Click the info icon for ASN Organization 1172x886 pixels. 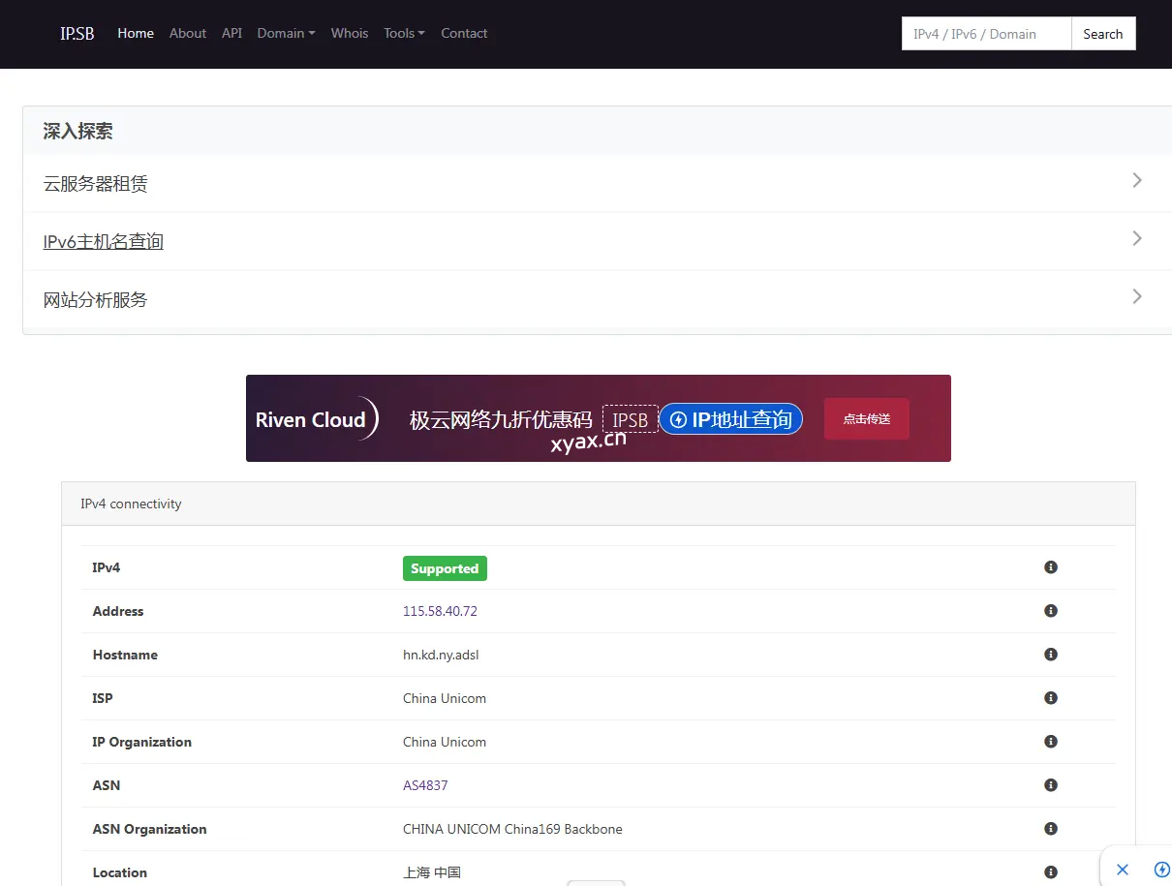click(1051, 829)
